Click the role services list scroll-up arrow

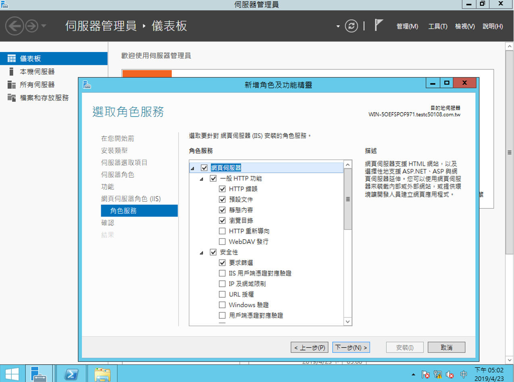point(348,164)
